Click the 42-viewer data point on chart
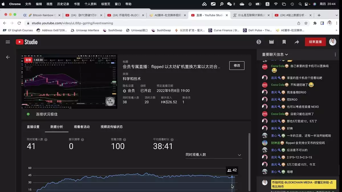The height and width of the screenshot is (192, 342). tap(232, 177)
